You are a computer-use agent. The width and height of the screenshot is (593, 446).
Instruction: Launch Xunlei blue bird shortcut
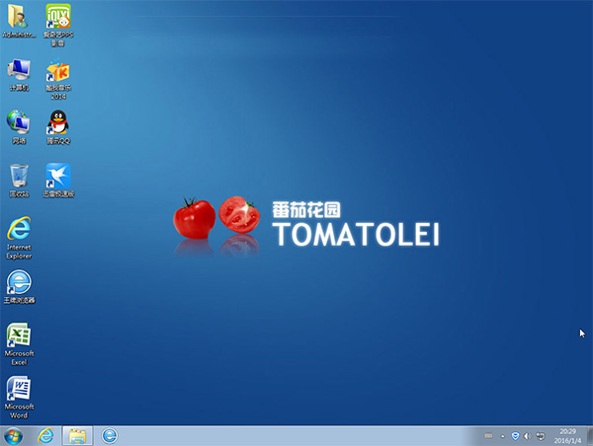click(x=58, y=176)
